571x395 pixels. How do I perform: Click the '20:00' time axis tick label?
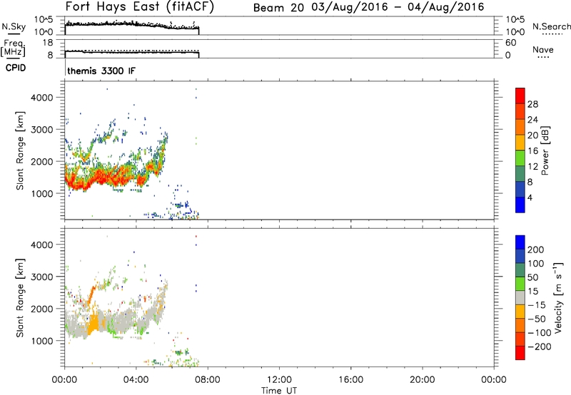pyautogui.click(x=423, y=380)
